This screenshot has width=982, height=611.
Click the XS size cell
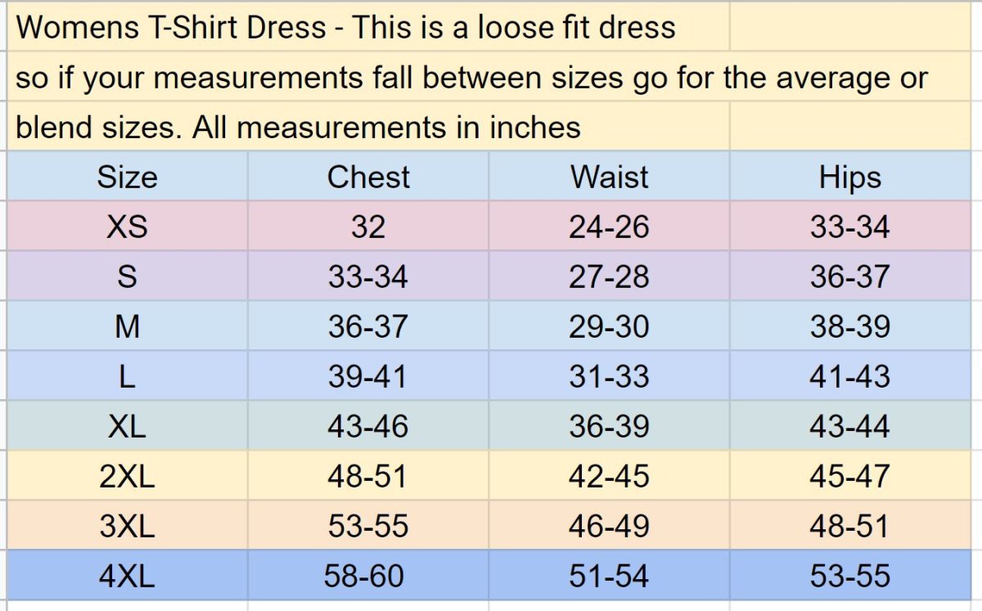(127, 227)
